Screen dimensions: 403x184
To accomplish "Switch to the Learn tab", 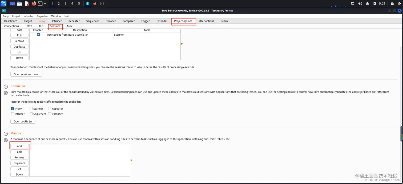I will tap(224, 21).
